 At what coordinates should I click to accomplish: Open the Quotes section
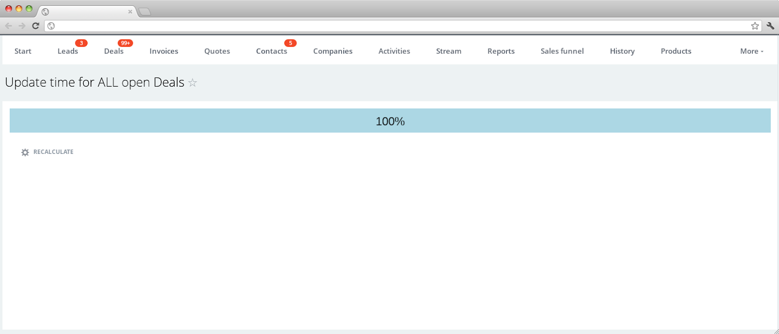tap(217, 51)
